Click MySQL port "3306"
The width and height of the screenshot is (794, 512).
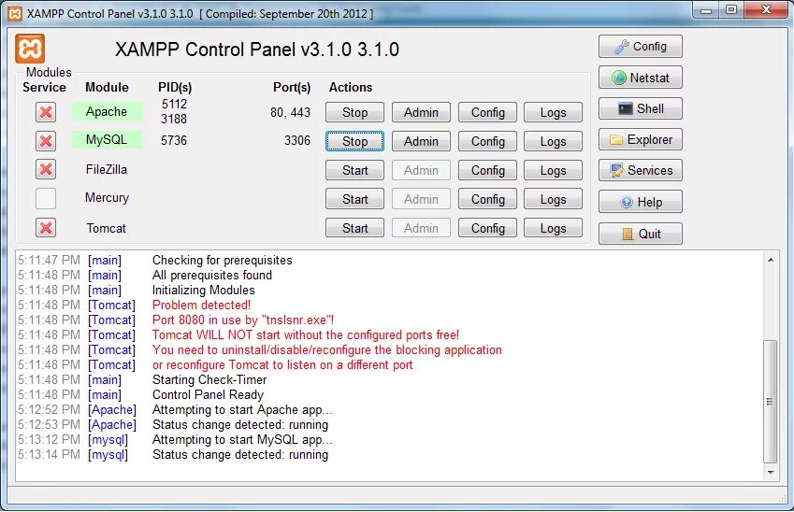[297, 140]
